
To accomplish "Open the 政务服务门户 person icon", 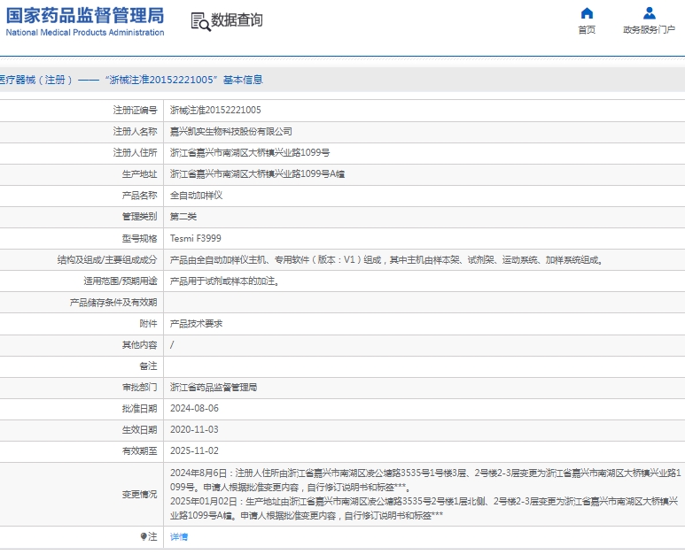I will [x=650, y=13].
